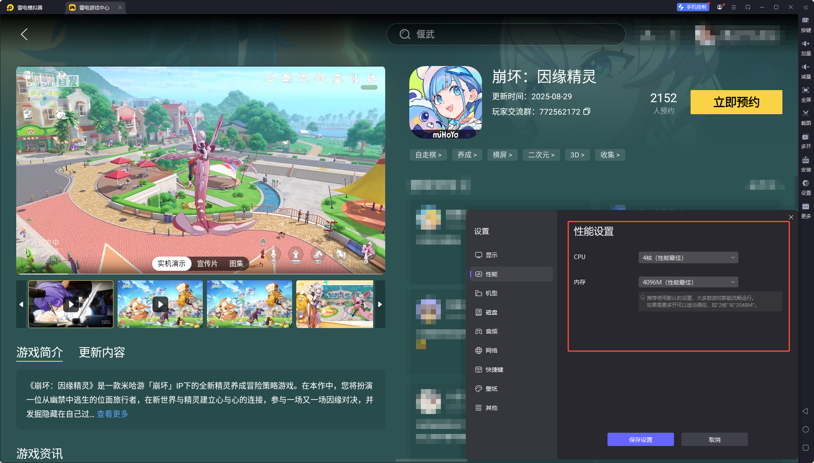
Task: Increase volume with the 加量 icon
Action: pyautogui.click(x=806, y=48)
